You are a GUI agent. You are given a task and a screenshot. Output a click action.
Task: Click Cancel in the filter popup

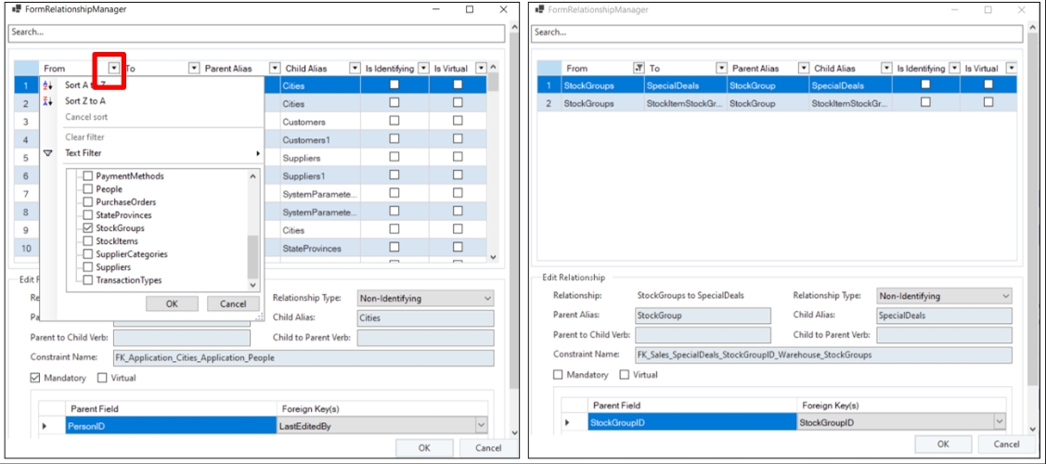click(233, 303)
